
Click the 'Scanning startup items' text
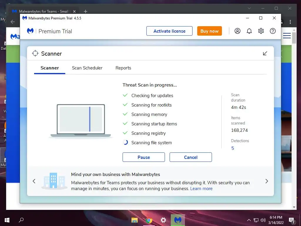click(x=154, y=124)
